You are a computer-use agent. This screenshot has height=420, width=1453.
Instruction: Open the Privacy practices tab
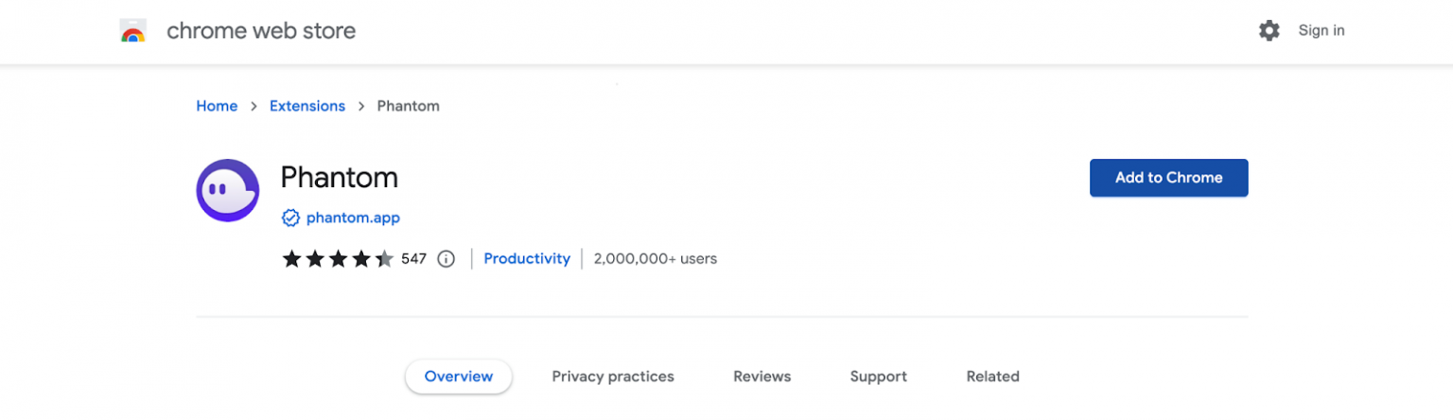coord(613,376)
